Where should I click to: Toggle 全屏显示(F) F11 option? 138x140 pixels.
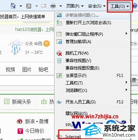pyautogui.click(x=92, y=76)
